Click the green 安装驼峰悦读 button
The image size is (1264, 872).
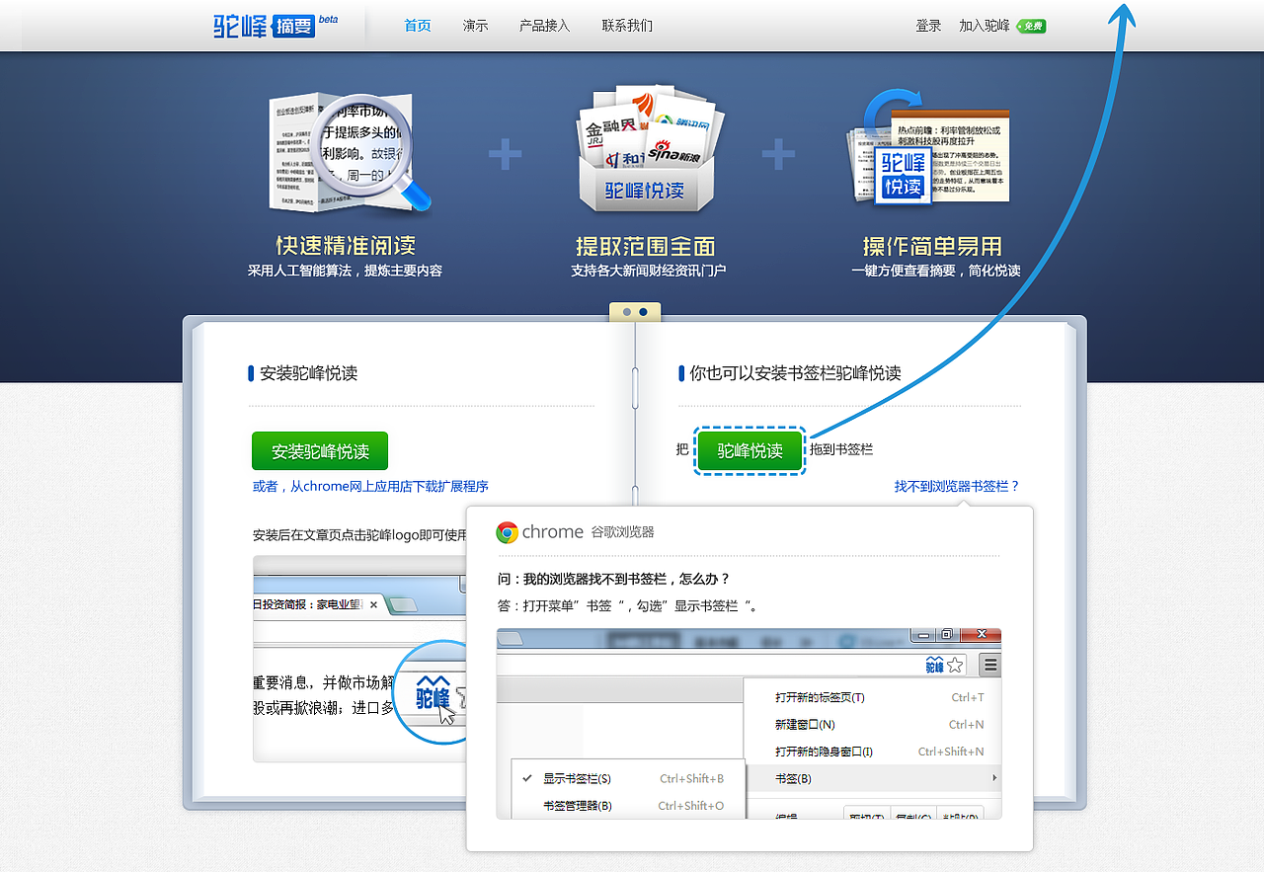[320, 451]
